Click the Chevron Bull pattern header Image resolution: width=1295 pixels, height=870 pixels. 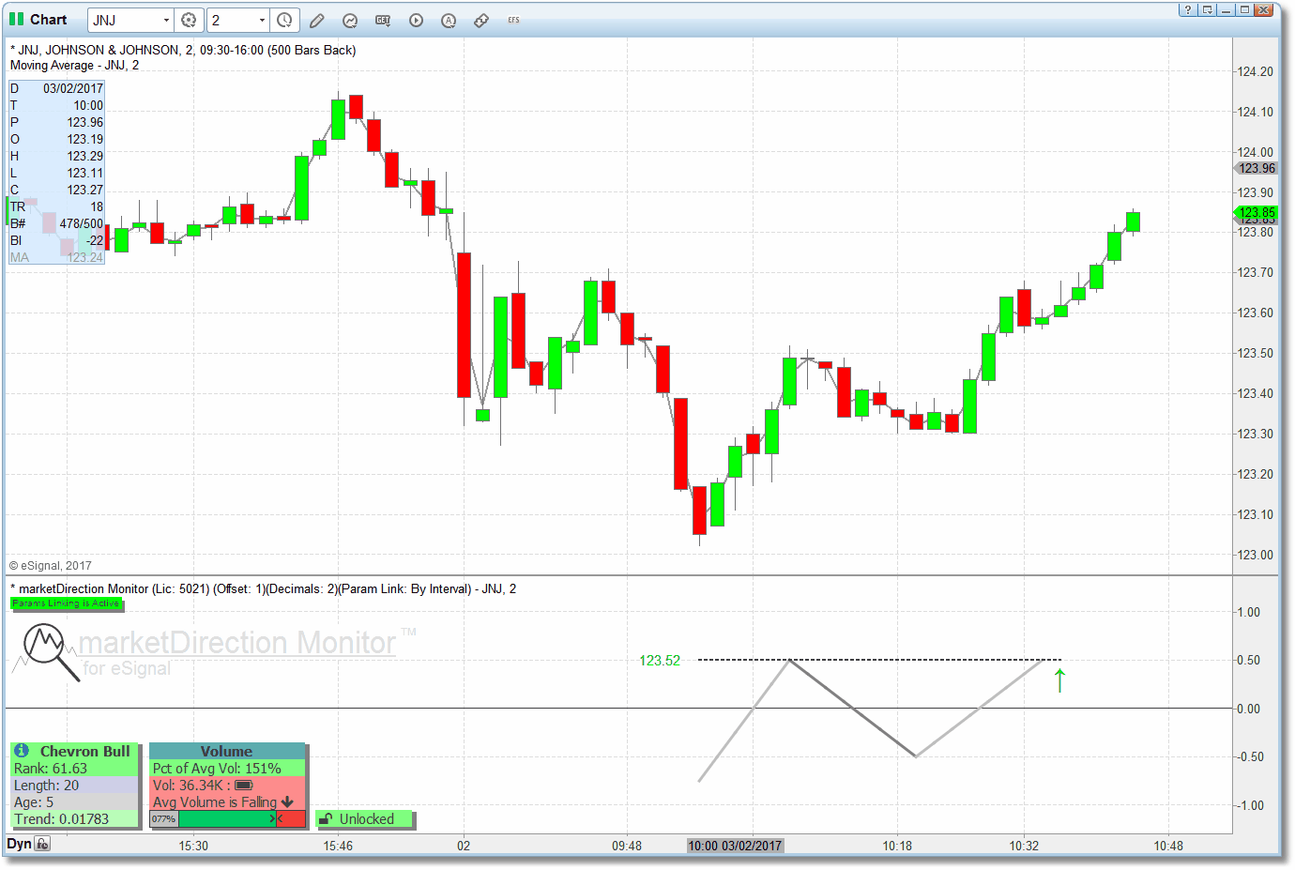(84, 751)
